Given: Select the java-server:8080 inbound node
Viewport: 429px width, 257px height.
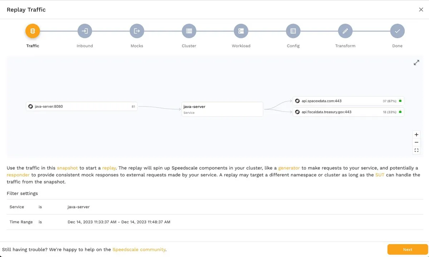Looking at the screenshot, I should [x=82, y=106].
